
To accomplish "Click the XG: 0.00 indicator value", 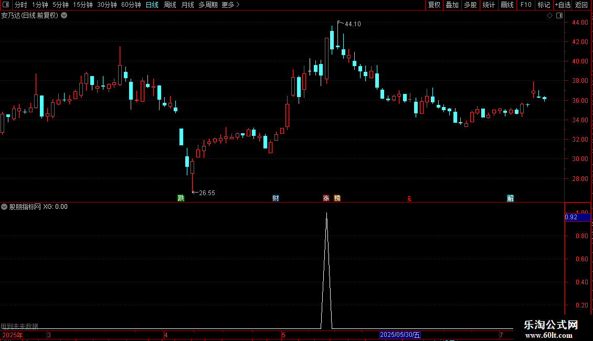I will tap(55, 207).
